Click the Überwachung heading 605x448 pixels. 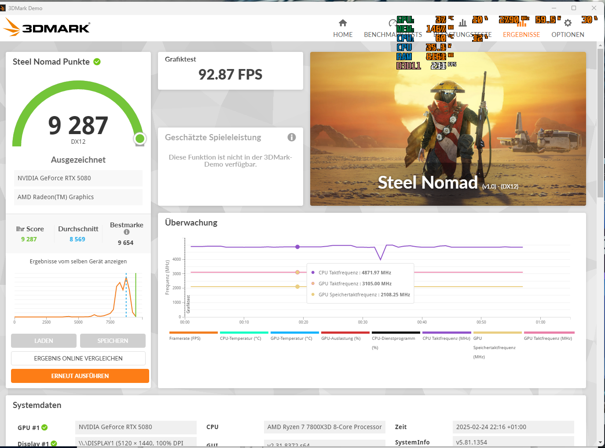[191, 222]
